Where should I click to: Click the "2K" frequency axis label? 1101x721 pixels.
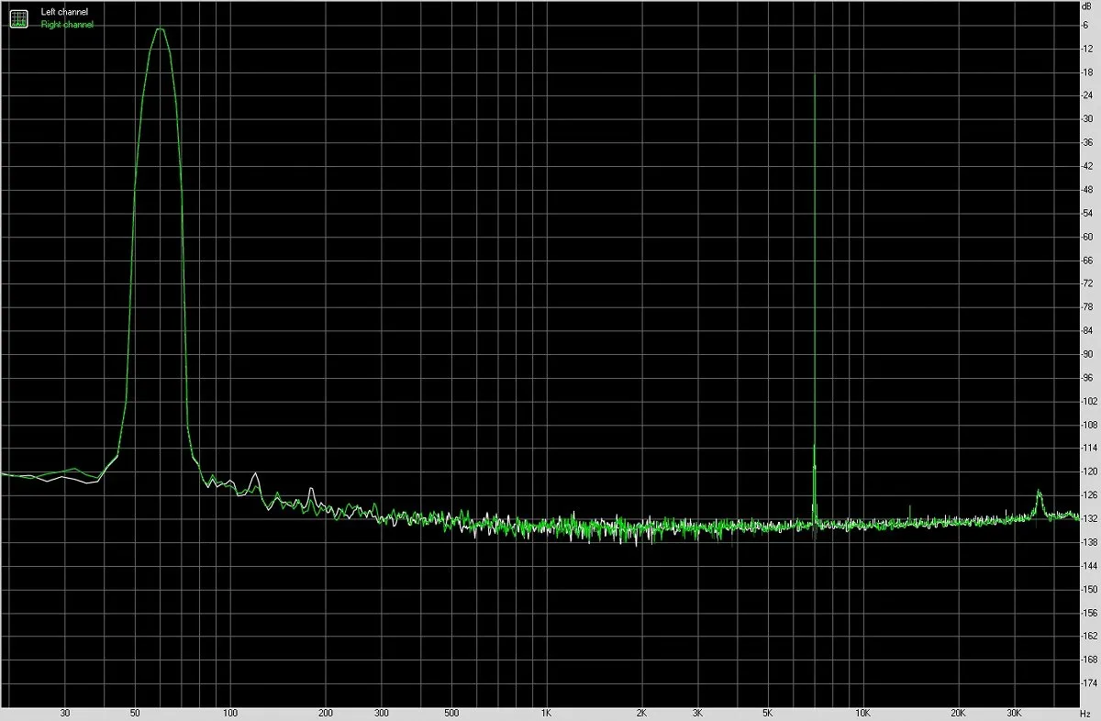tap(642, 712)
